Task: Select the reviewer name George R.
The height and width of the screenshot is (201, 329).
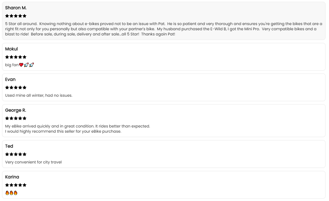Action: click(x=16, y=110)
